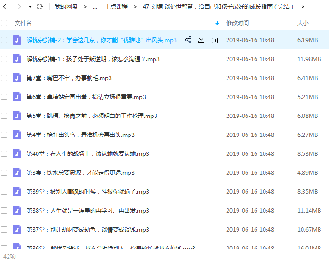Select checkbox for 第39堂 file
This screenshot has width=329, height=261.
(x=4, y=192)
